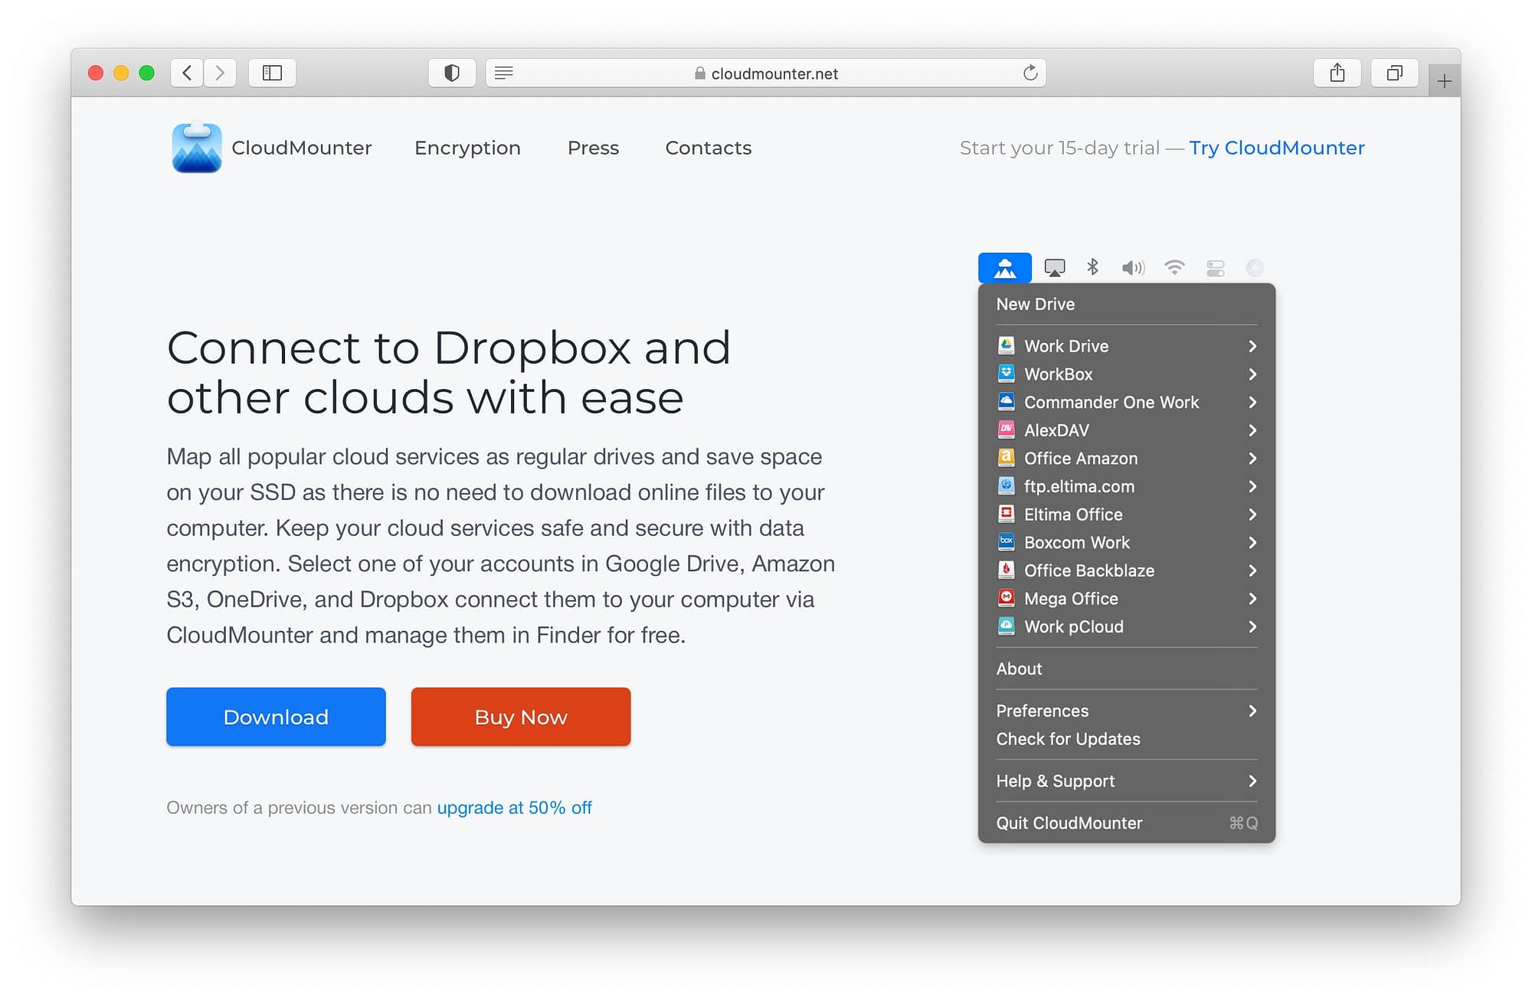Follow the Try CloudMounter link
Screen dimensions: 1532x1000
[1276, 148]
